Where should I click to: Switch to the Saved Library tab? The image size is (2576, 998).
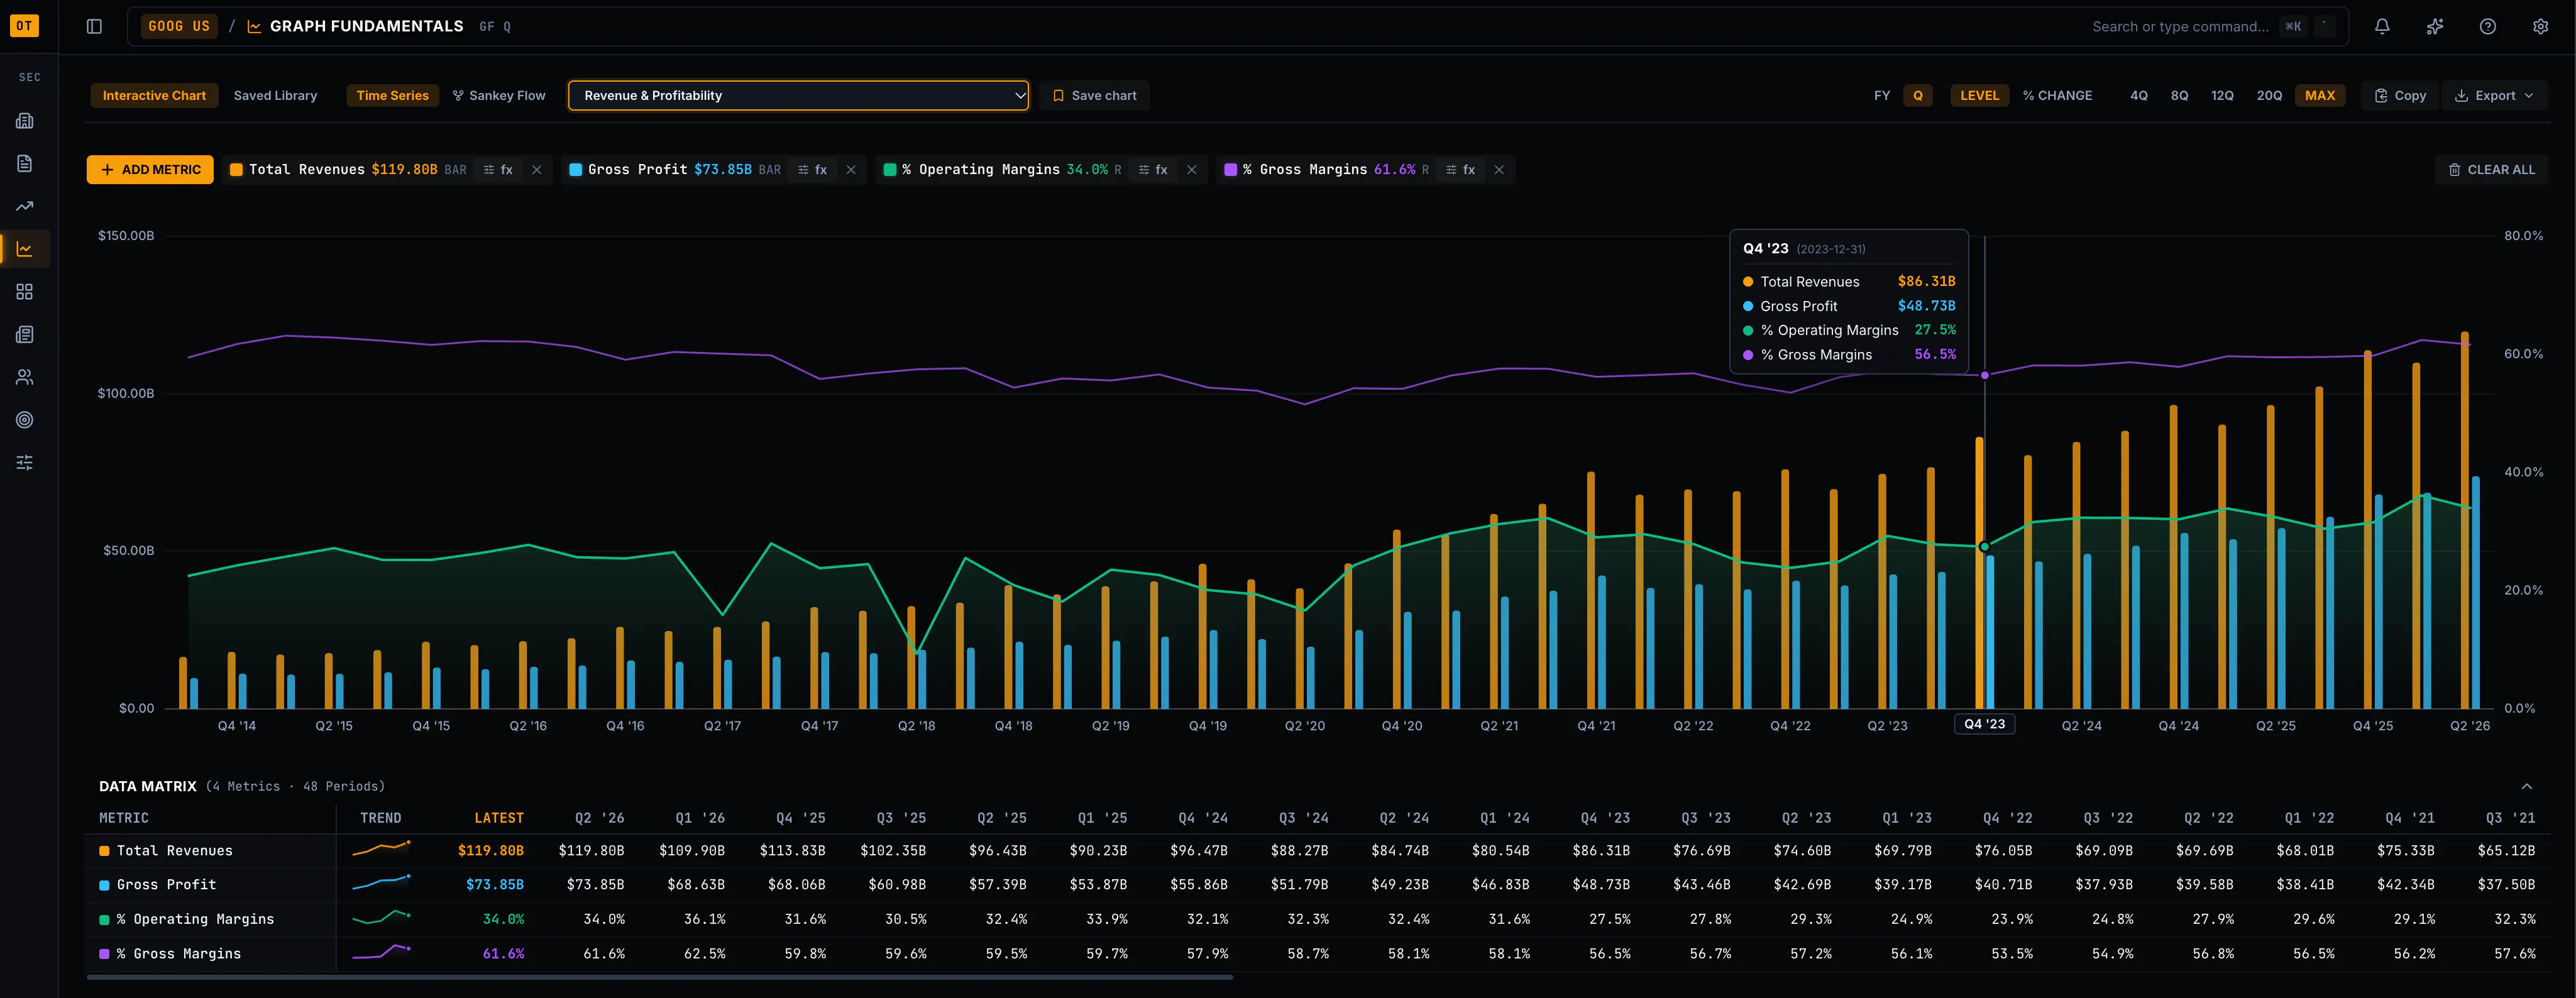click(x=275, y=96)
